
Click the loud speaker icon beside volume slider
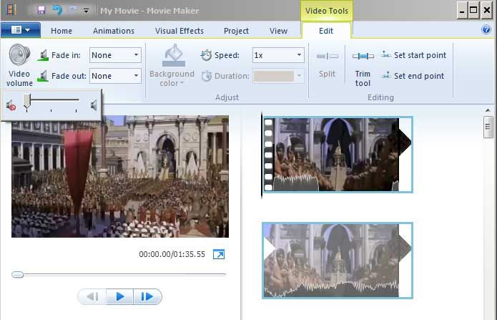(x=94, y=105)
